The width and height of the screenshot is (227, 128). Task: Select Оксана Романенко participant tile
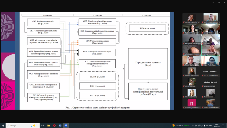(192, 72)
